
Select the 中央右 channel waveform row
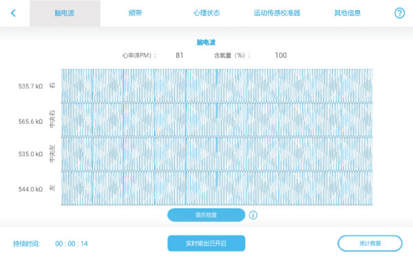pyautogui.click(x=217, y=120)
